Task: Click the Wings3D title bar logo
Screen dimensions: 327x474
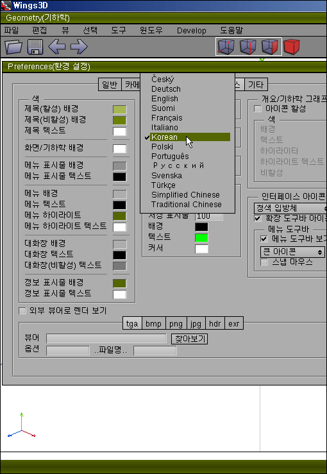Action: pyautogui.click(x=6, y=5)
